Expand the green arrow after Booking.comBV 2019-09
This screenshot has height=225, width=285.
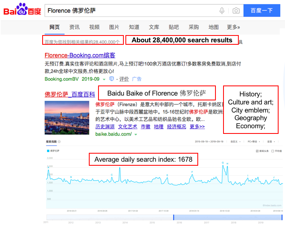click(104, 79)
